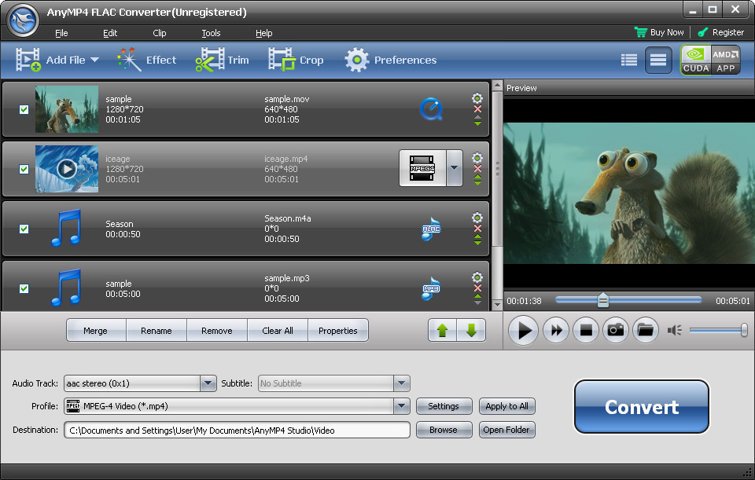Image resolution: width=755 pixels, height=480 pixels.
Task: Toggle NVIDIA CUDA acceleration
Action: coord(696,60)
